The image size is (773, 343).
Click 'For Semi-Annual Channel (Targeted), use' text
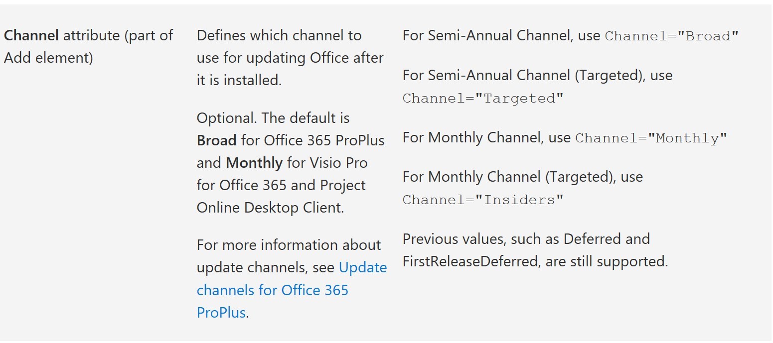pos(537,76)
